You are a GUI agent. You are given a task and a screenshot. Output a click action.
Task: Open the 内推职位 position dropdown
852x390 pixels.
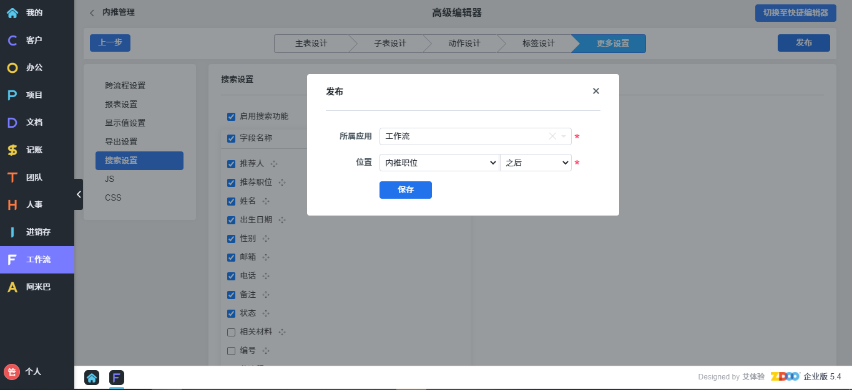click(439, 163)
